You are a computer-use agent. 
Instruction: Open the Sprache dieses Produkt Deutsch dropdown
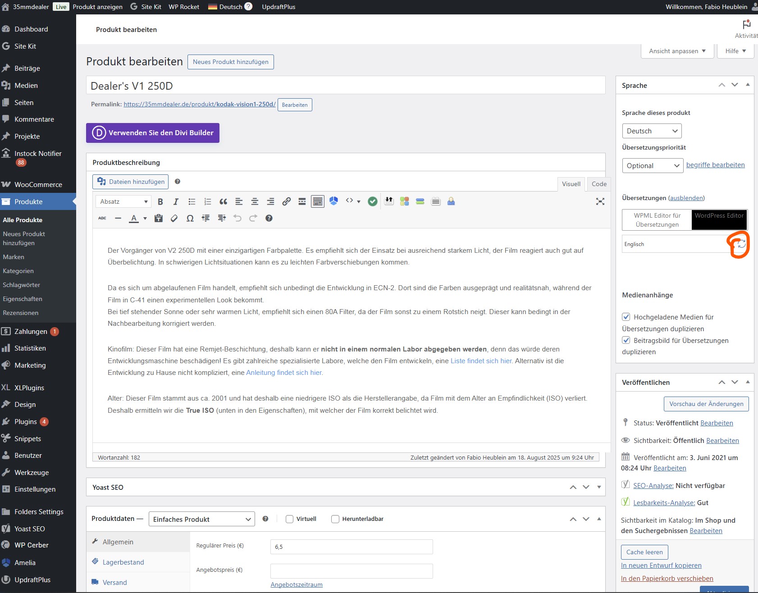(652, 131)
